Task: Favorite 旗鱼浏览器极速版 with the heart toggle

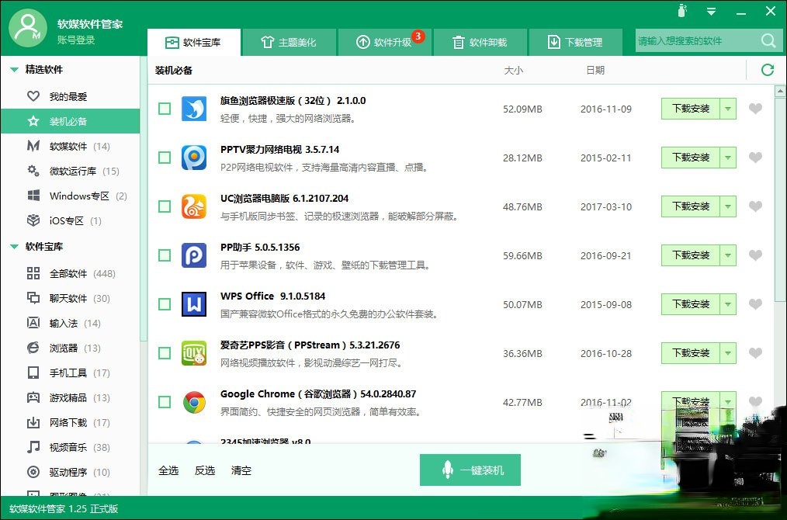Action: point(756,109)
